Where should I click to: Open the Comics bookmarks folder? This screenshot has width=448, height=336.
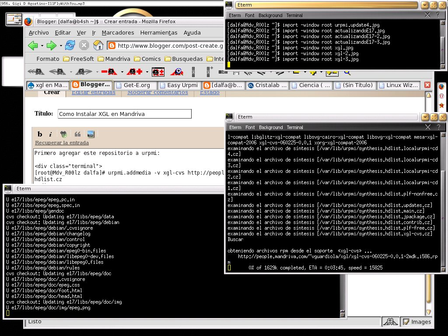[x=147, y=59]
